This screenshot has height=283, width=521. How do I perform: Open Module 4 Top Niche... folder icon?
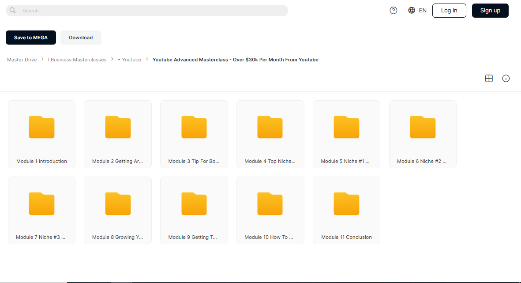[270, 127]
